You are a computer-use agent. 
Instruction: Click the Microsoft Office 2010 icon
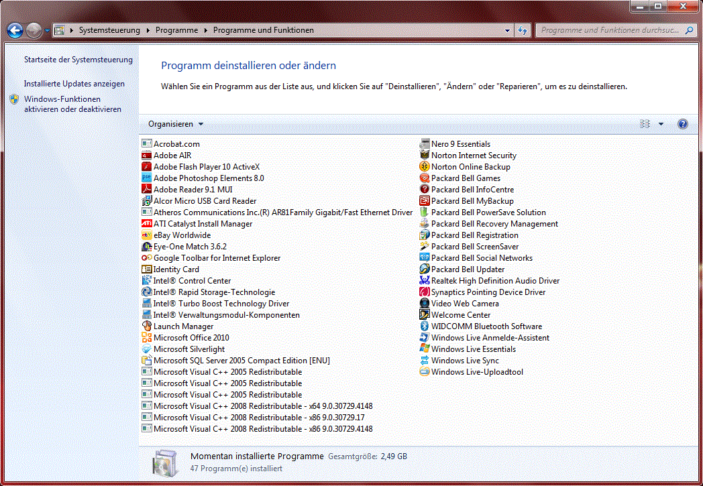click(x=147, y=338)
